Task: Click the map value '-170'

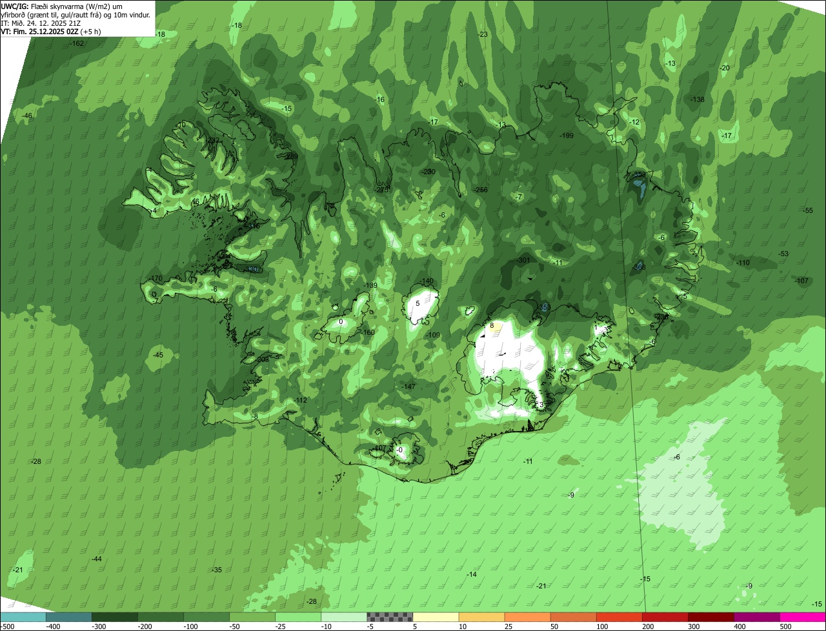Action: [x=156, y=279]
